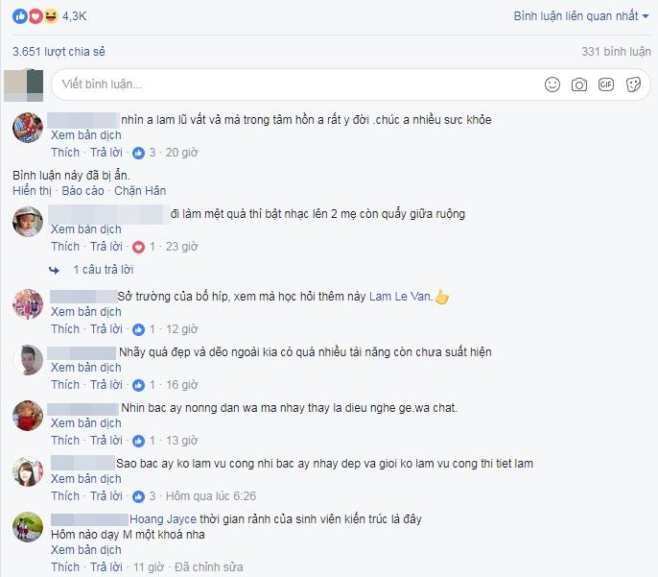
Task: Click 'Báo cáo' on hidden comment
Action: point(82,191)
